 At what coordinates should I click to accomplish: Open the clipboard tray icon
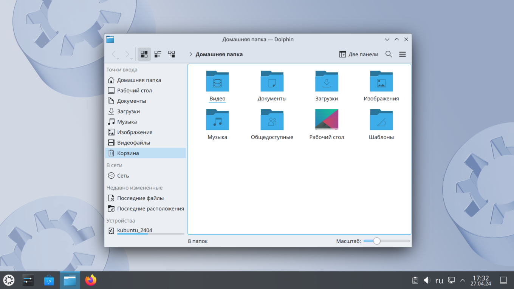(x=415, y=280)
